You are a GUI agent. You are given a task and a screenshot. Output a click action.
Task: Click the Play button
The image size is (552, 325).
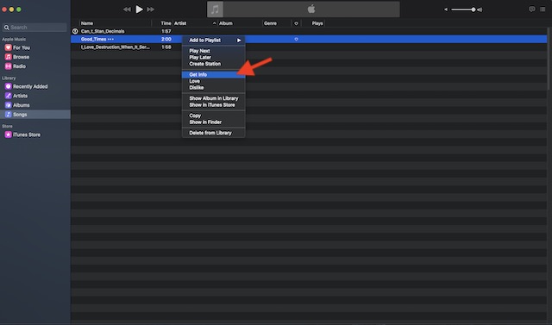(x=140, y=9)
